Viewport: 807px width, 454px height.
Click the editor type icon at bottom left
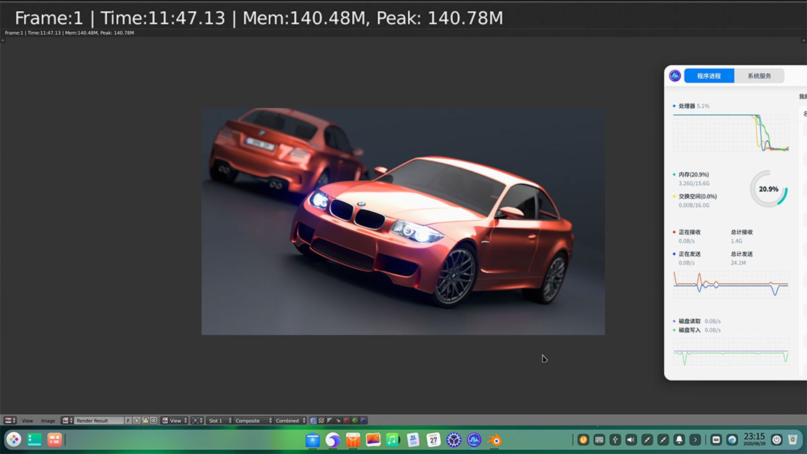coord(8,420)
